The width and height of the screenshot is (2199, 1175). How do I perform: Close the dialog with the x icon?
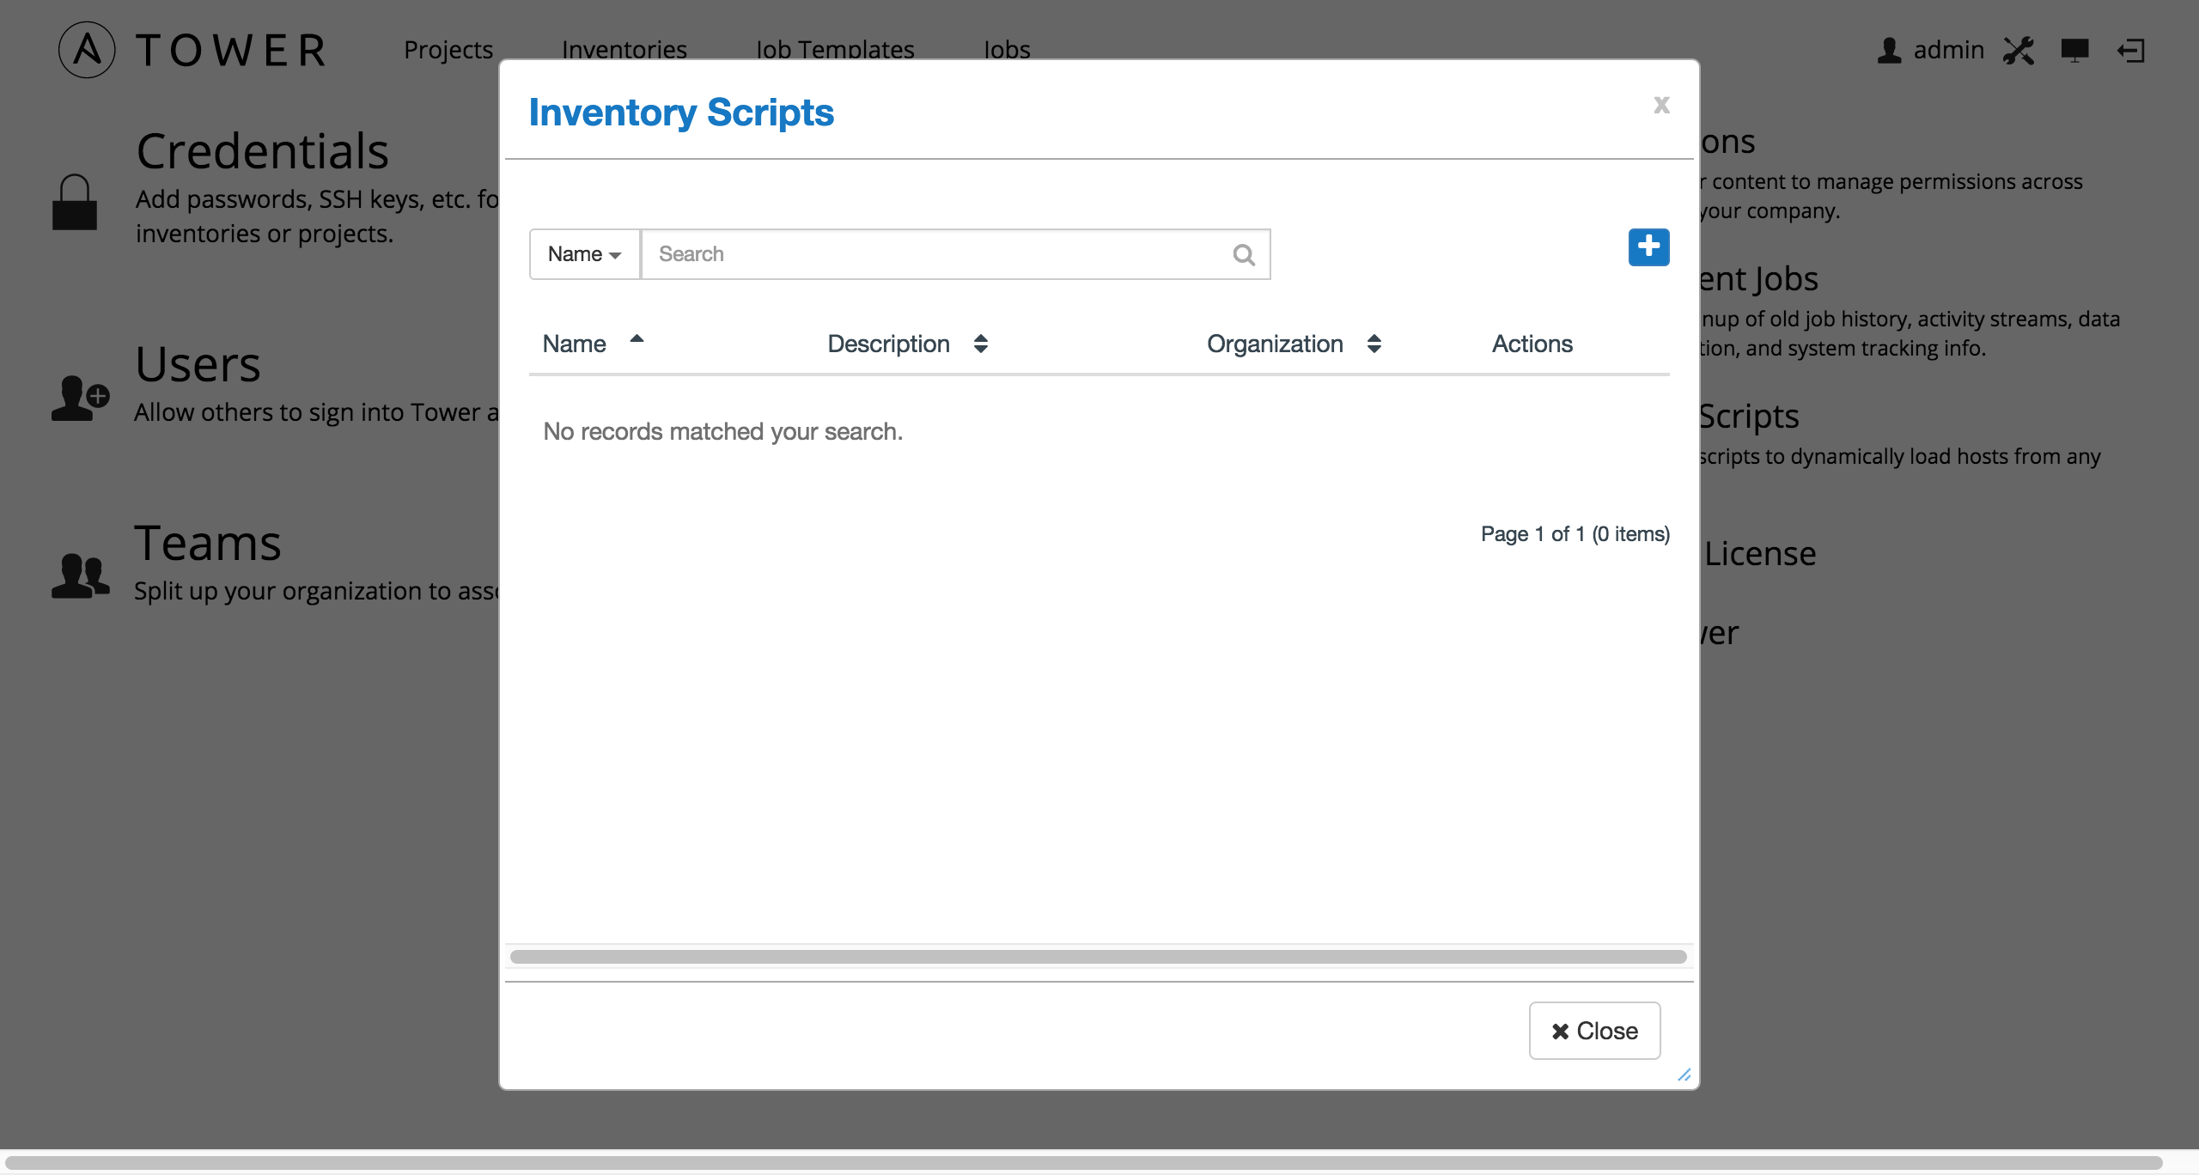1661,105
